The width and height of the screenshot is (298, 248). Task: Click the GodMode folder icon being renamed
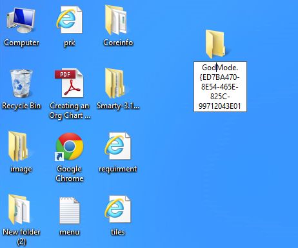(215, 44)
